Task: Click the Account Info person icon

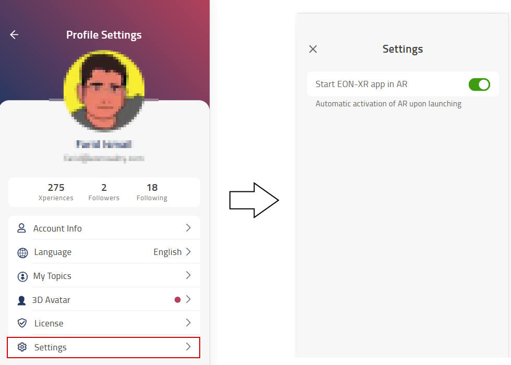Action: 22,228
